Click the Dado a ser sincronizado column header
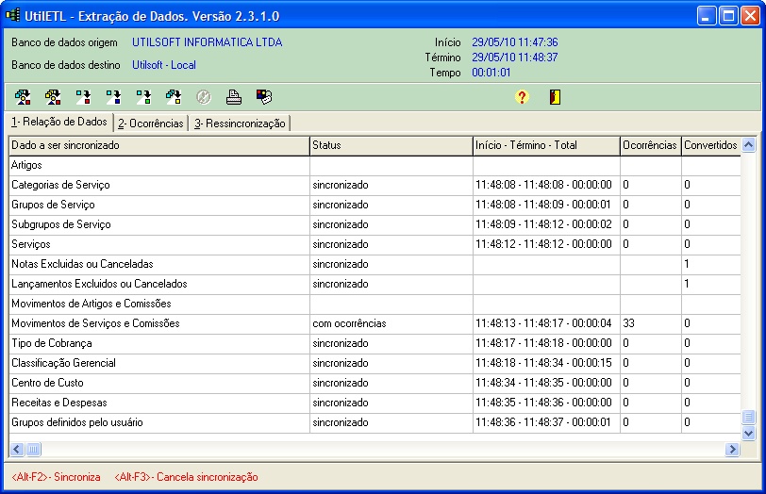The height and width of the screenshot is (494, 766). pos(159,145)
